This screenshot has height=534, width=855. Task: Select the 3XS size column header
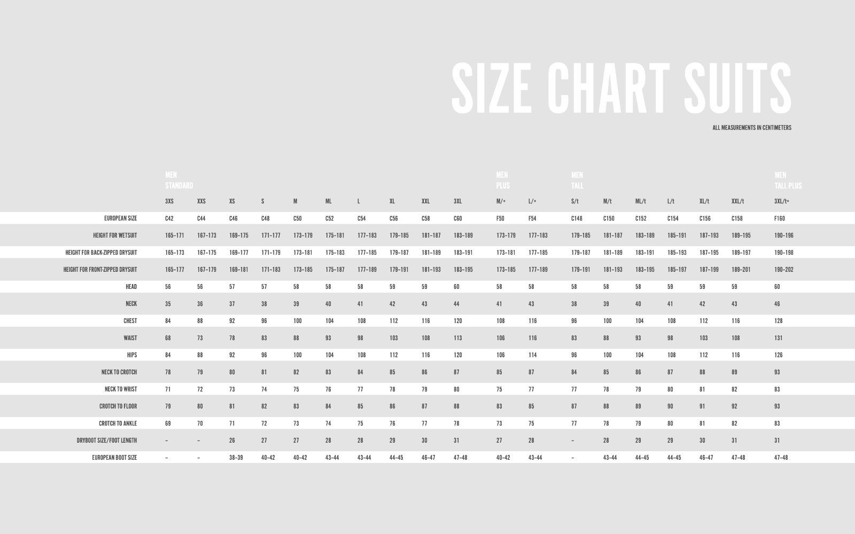pyautogui.click(x=169, y=201)
